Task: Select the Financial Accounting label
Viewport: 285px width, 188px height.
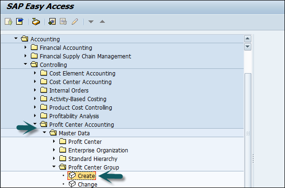Action: coord(66,48)
